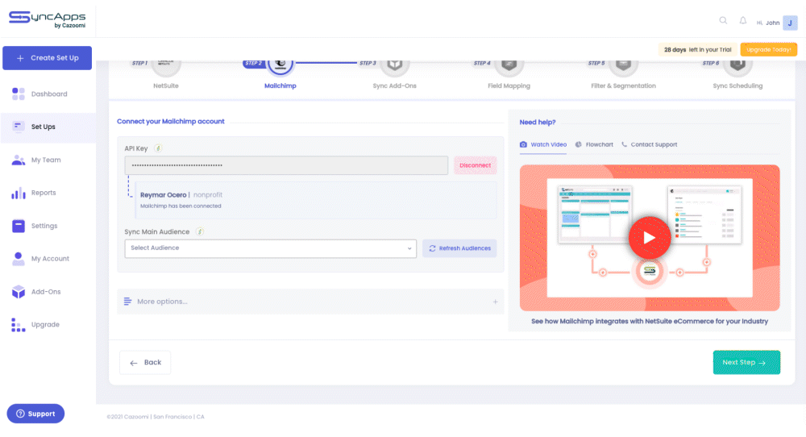Click the My Team sidebar label
806x437 pixels.
click(46, 160)
